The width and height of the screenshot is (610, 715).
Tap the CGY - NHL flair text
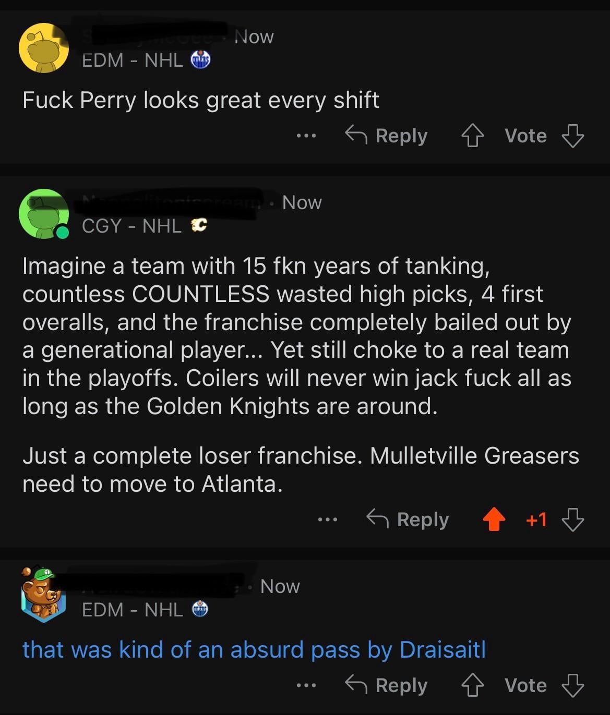point(131,226)
